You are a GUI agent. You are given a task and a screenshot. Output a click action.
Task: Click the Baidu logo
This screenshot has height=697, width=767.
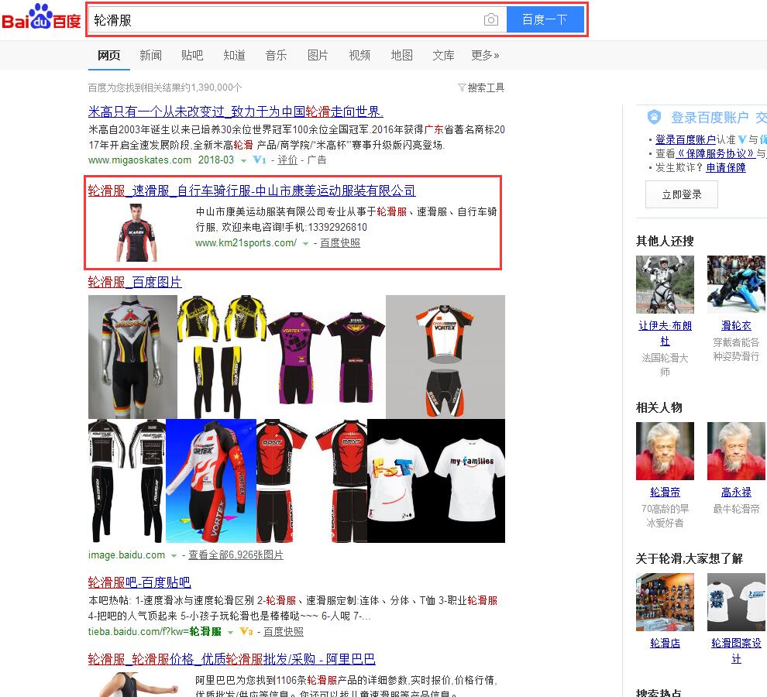click(x=41, y=19)
